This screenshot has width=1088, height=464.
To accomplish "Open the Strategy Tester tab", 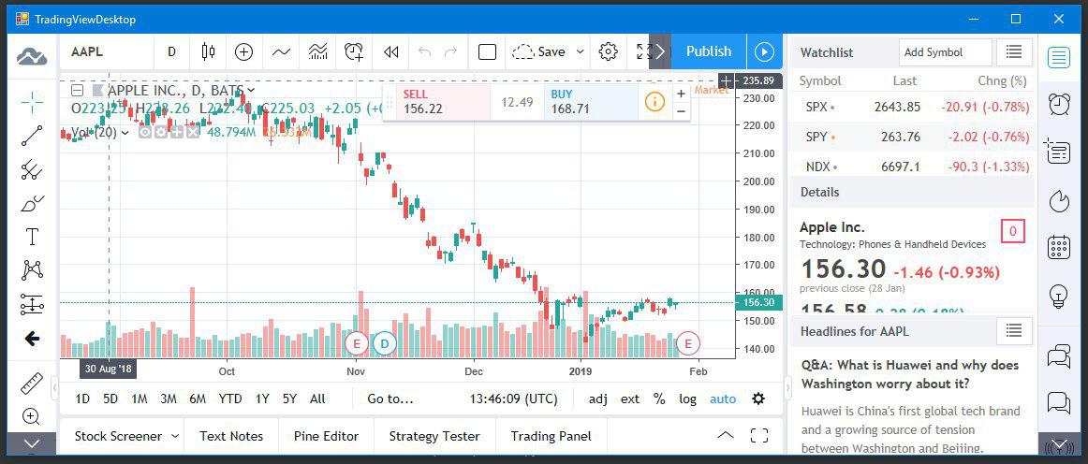I will [x=434, y=436].
